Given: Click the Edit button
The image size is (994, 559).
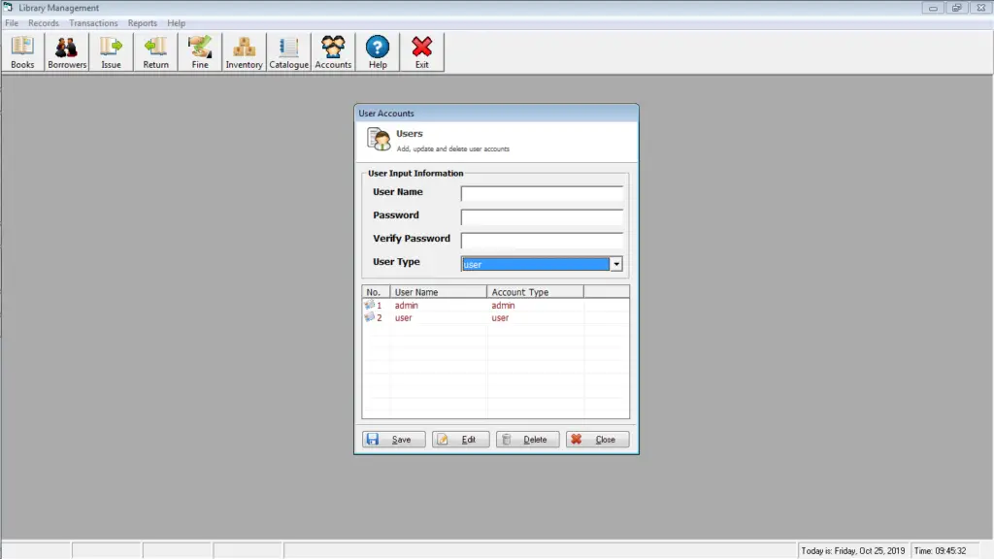Looking at the screenshot, I should (459, 439).
